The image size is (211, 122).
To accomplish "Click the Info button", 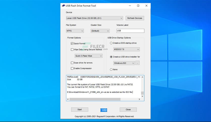I will pyautogui.click(x=104, y=110).
